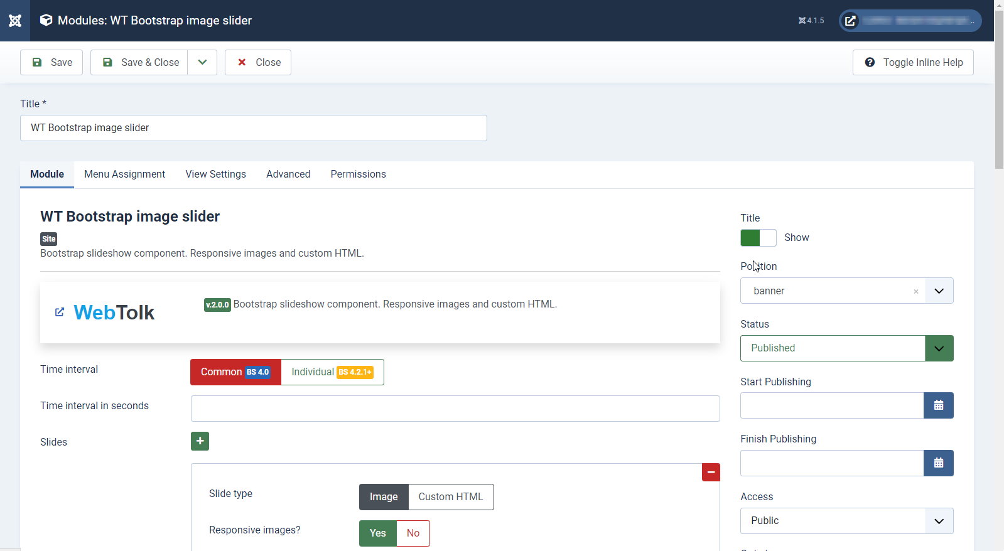The height and width of the screenshot is (551, 1004).
Task: Clear the banner position selection
Action: (x=916, y=291)
